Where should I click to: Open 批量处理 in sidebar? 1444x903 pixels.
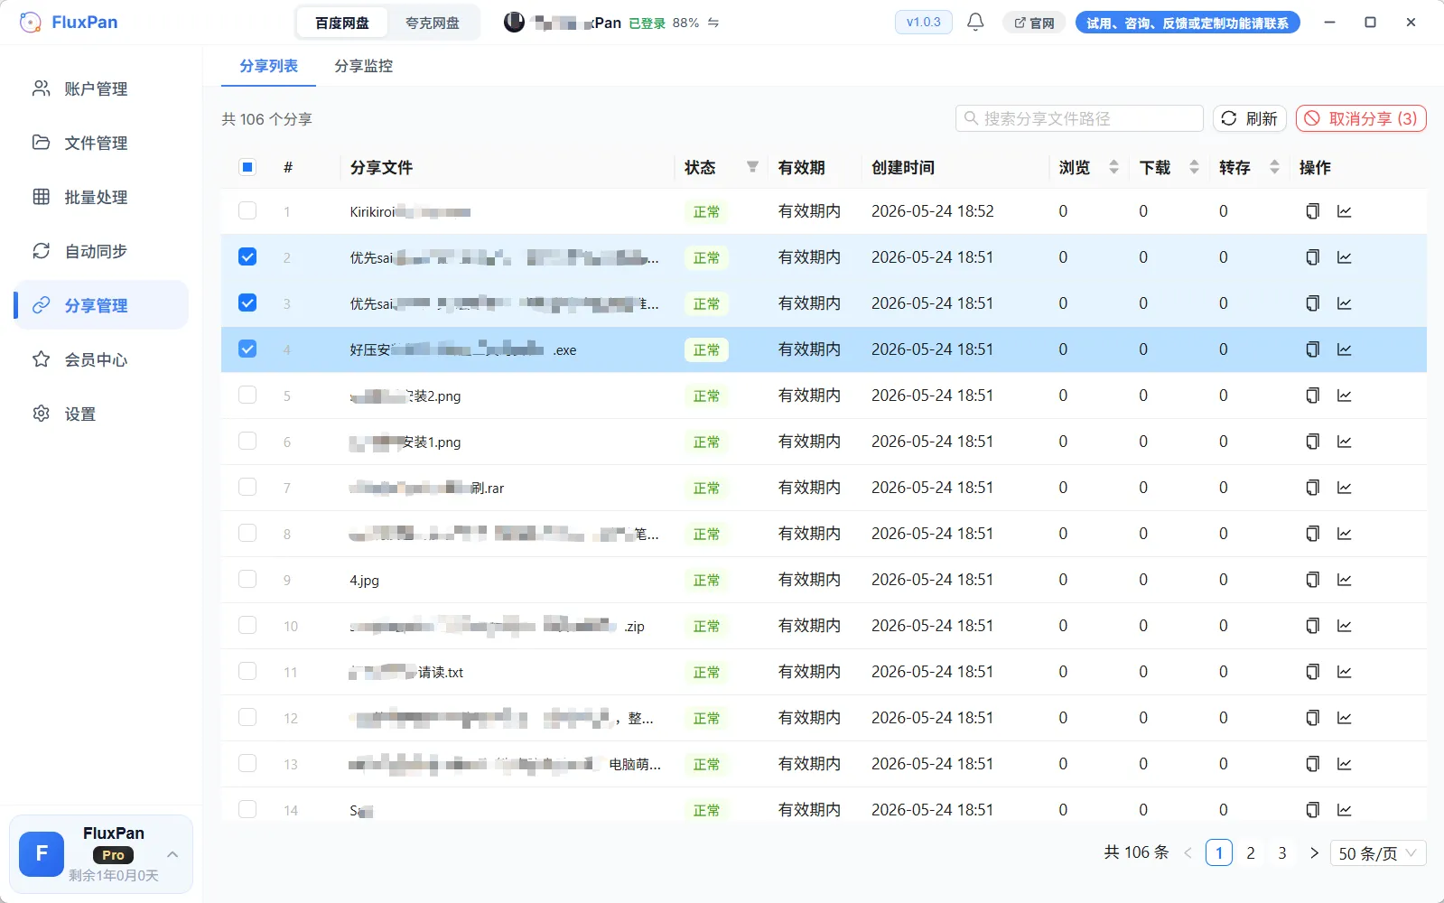coord(101,197)
